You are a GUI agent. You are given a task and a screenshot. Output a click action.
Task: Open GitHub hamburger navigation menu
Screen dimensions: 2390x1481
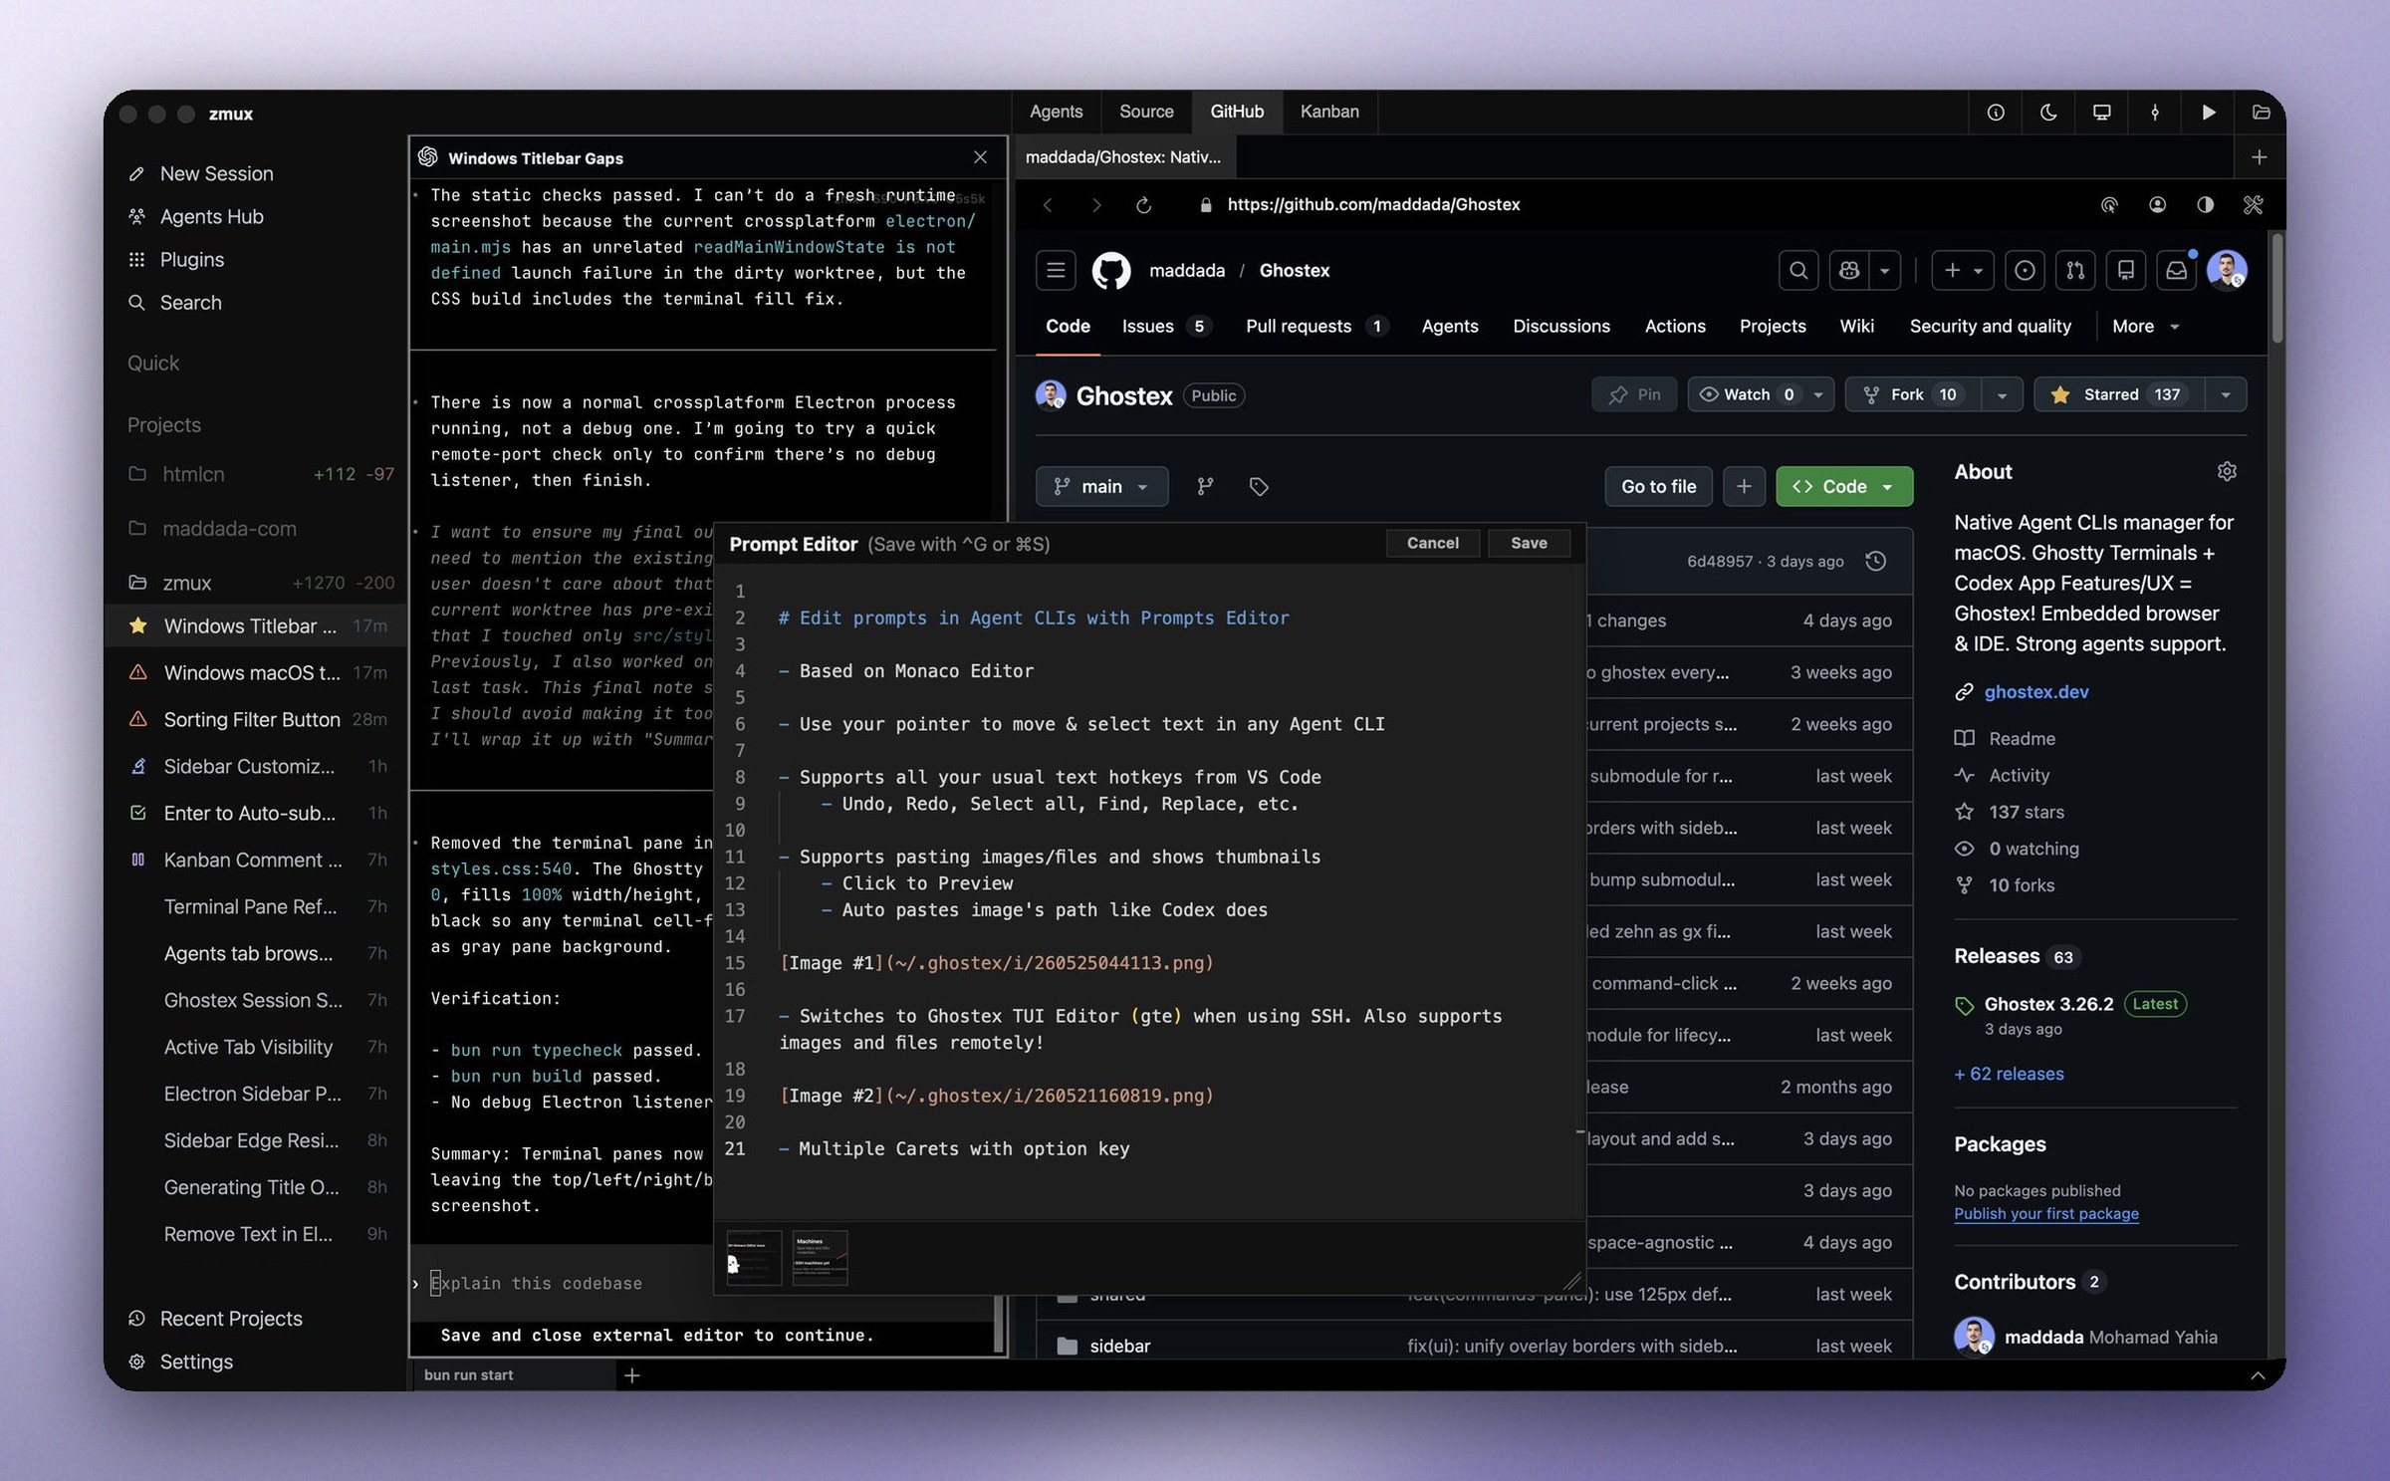tap(1056, 270)
